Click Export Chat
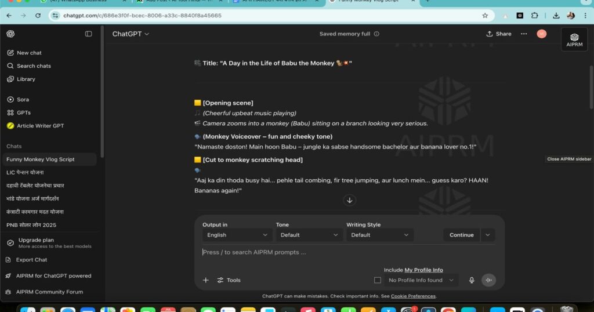The image size is (594, 312). pos(27,260)
